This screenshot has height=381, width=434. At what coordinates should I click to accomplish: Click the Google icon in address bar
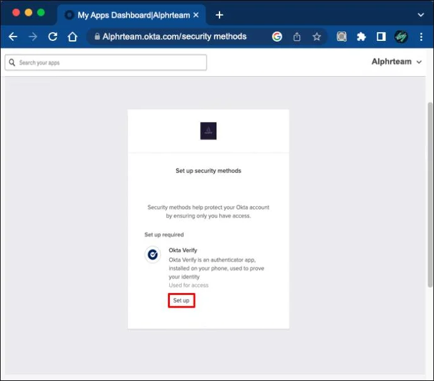[x=277, y=36]
